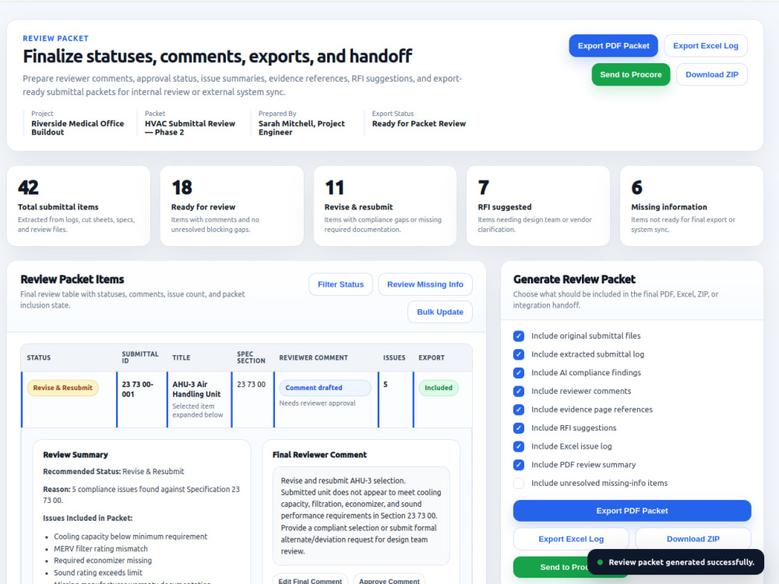Click the ISSUES column header
This screenshot has width=779, height=584.
click(394, 357)
